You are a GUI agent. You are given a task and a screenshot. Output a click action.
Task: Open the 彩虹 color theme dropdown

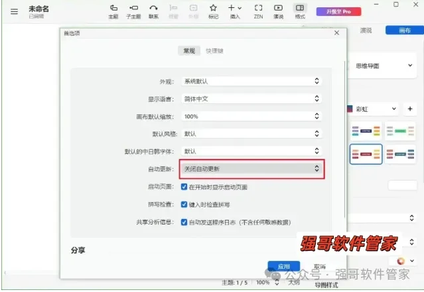[x=373, y=109]
